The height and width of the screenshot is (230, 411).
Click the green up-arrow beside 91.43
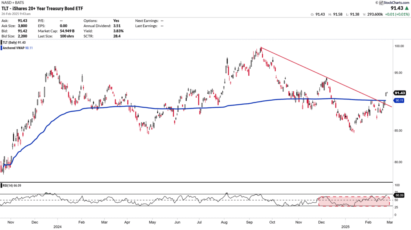pos(406,8)
